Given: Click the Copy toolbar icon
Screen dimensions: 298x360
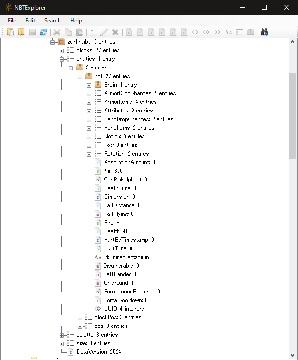Looking at the screenshot, I should tap(68, 32).
